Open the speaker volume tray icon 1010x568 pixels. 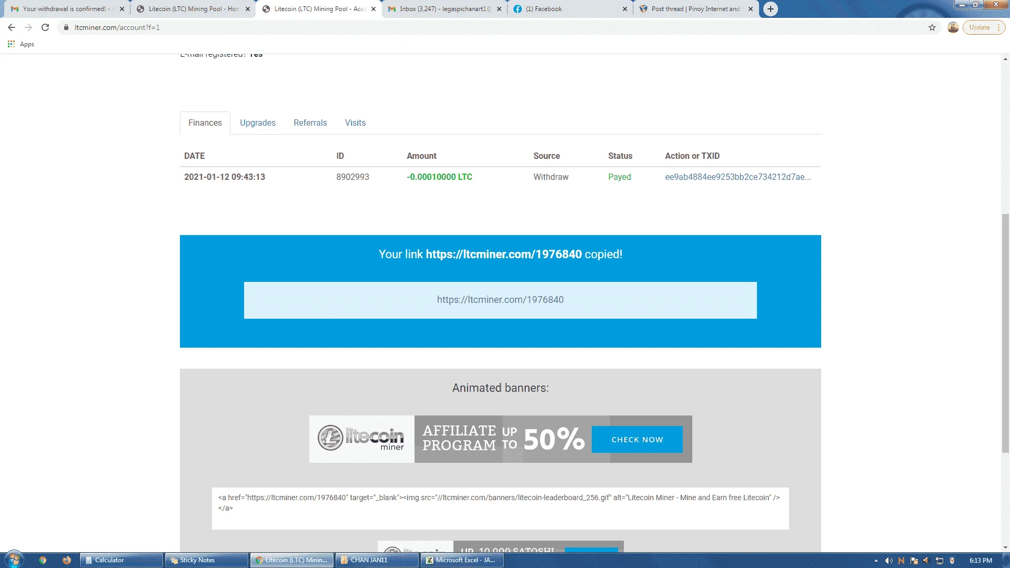[x=888, y=561]
